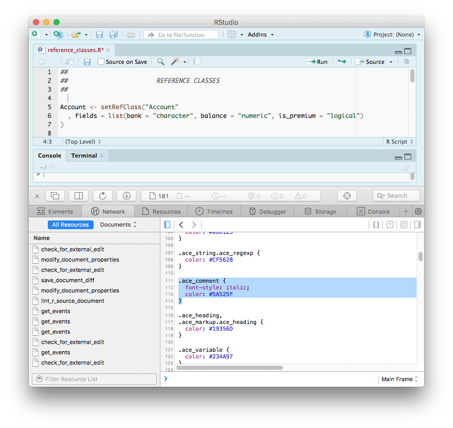Click the Download Web Archive icon
The image size is (453, 428).
coord(126,196)
